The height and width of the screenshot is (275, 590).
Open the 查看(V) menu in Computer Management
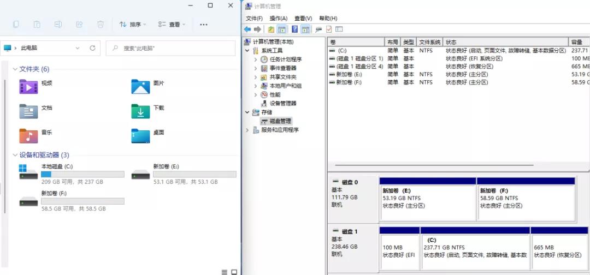[303, 18]
